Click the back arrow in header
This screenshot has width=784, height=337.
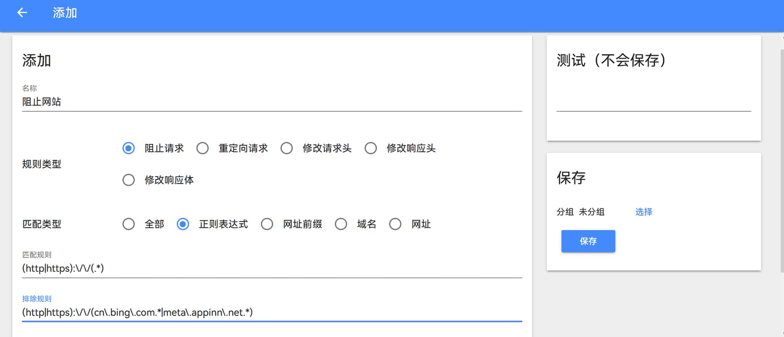(22, 13)
